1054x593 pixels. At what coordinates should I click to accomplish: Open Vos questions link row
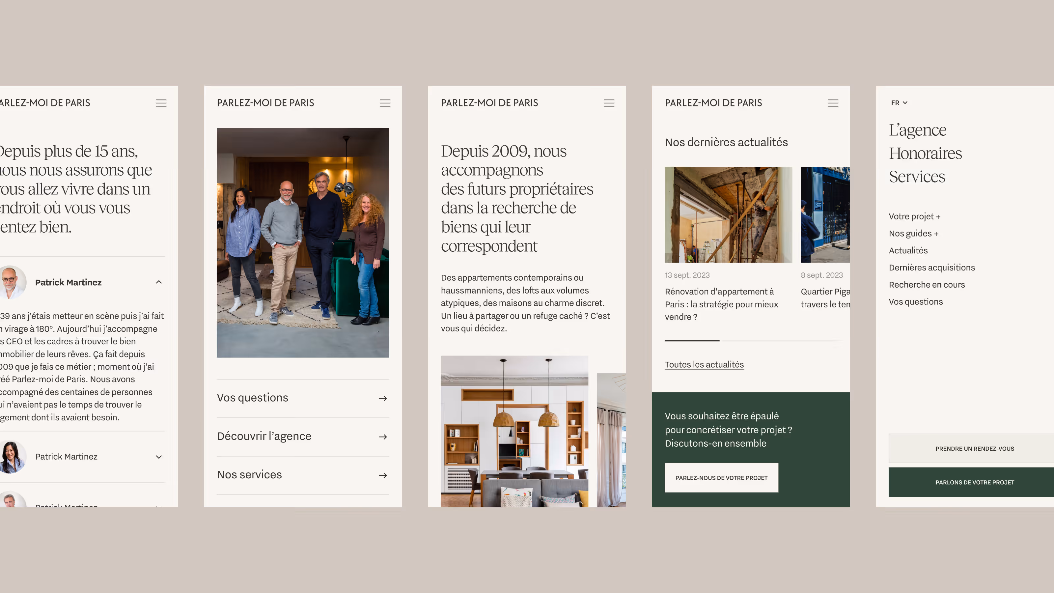pos(303,398)
